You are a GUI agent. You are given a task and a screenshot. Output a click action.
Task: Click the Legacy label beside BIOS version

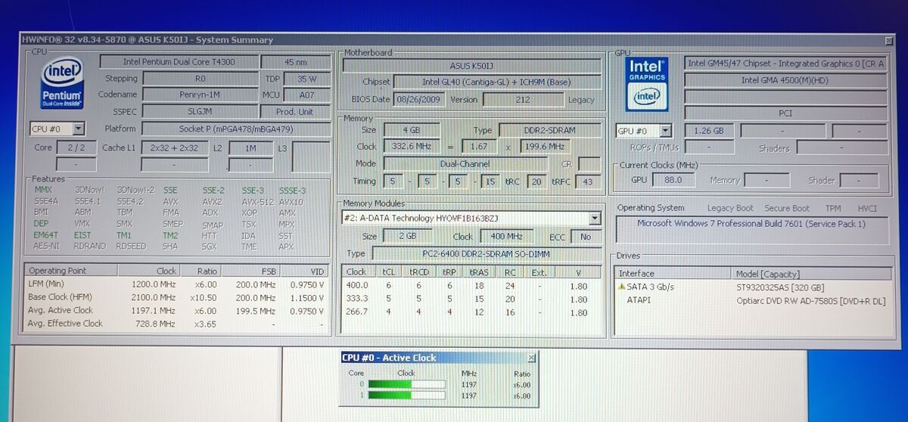(583, 100)
